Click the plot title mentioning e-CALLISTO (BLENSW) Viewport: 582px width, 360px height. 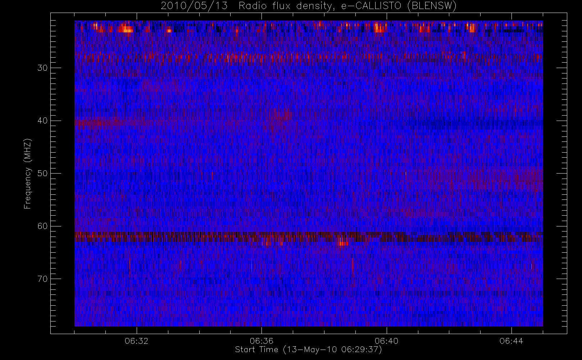pyautogui.click(x=309, y=6)
